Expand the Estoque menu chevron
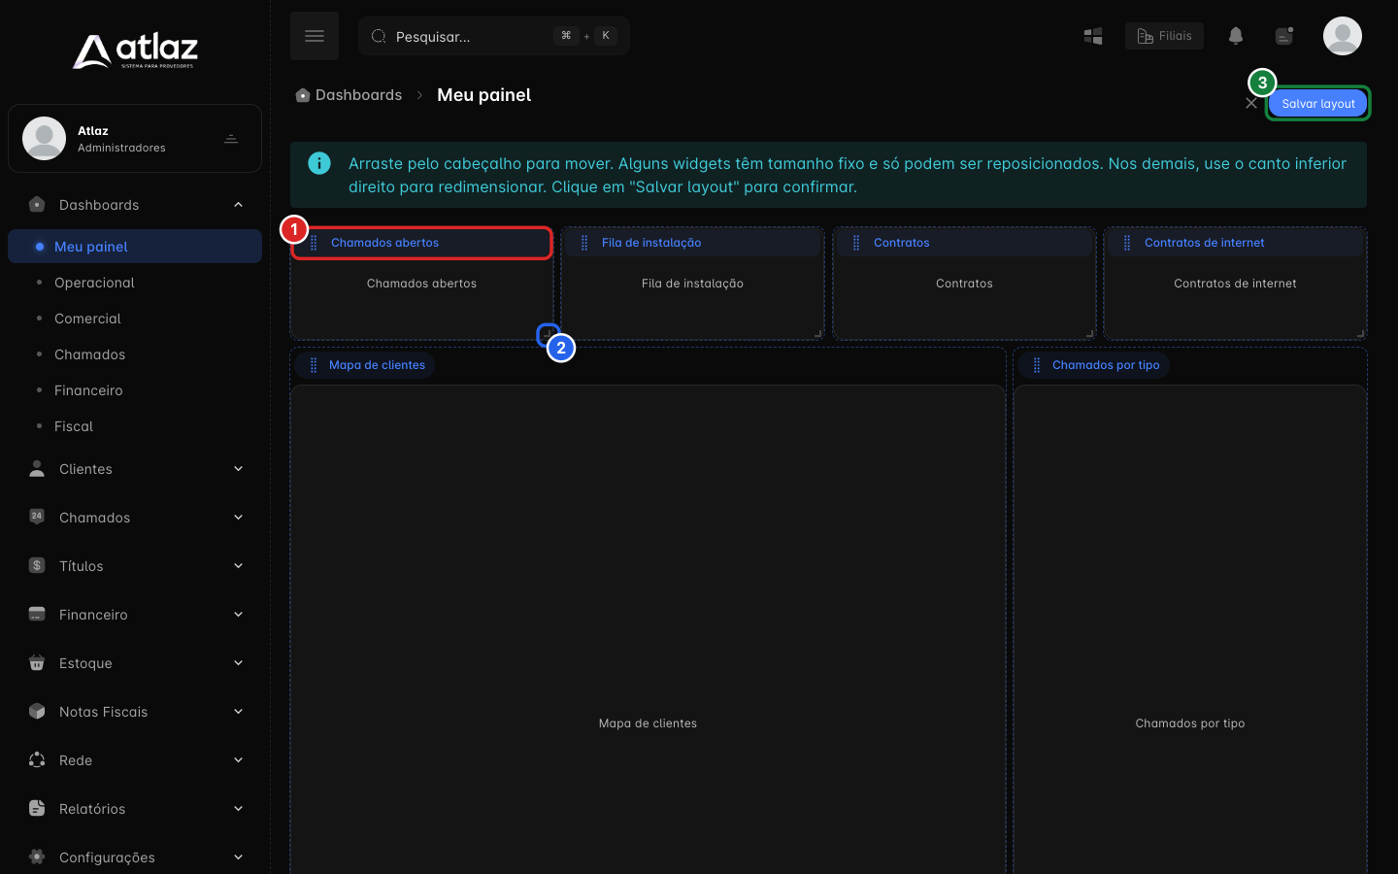The image size is (1398, 874). coord(238,663)
